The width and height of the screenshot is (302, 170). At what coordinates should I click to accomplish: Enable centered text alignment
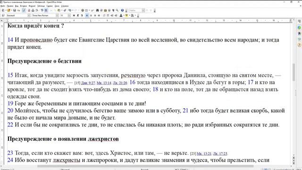[x=91, y=16]
